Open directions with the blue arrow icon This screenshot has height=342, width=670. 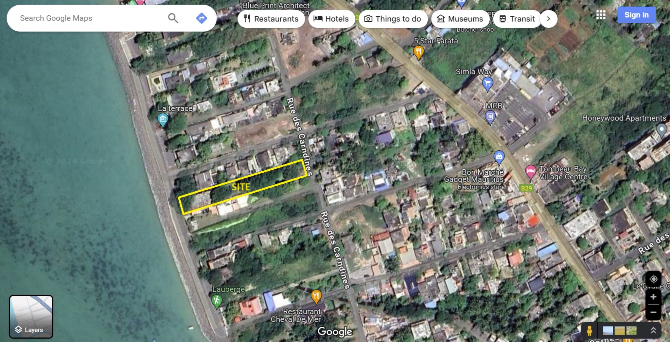(202, 18)
